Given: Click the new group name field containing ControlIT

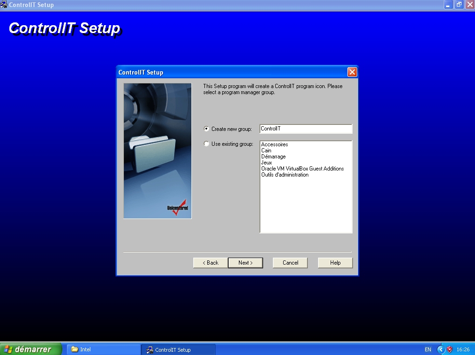Looking at the screenshot, I should 305,129.
